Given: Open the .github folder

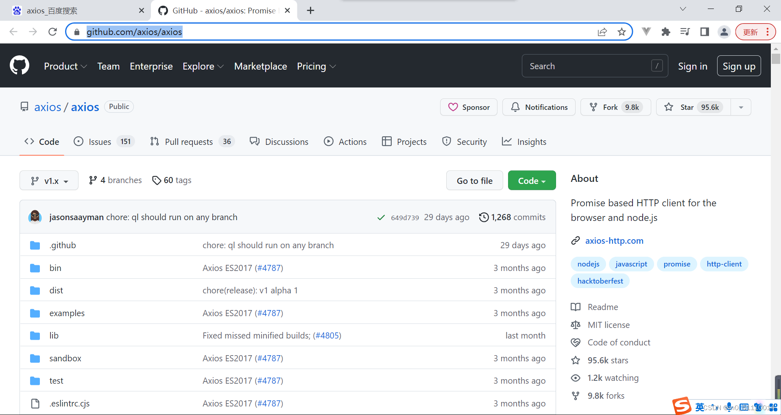Looking at the screenshot, I should [x=63, y=245].
